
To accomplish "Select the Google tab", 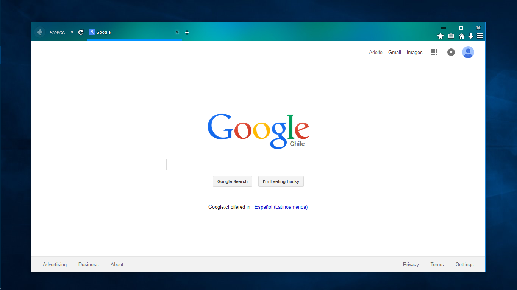I will [134, 33].
